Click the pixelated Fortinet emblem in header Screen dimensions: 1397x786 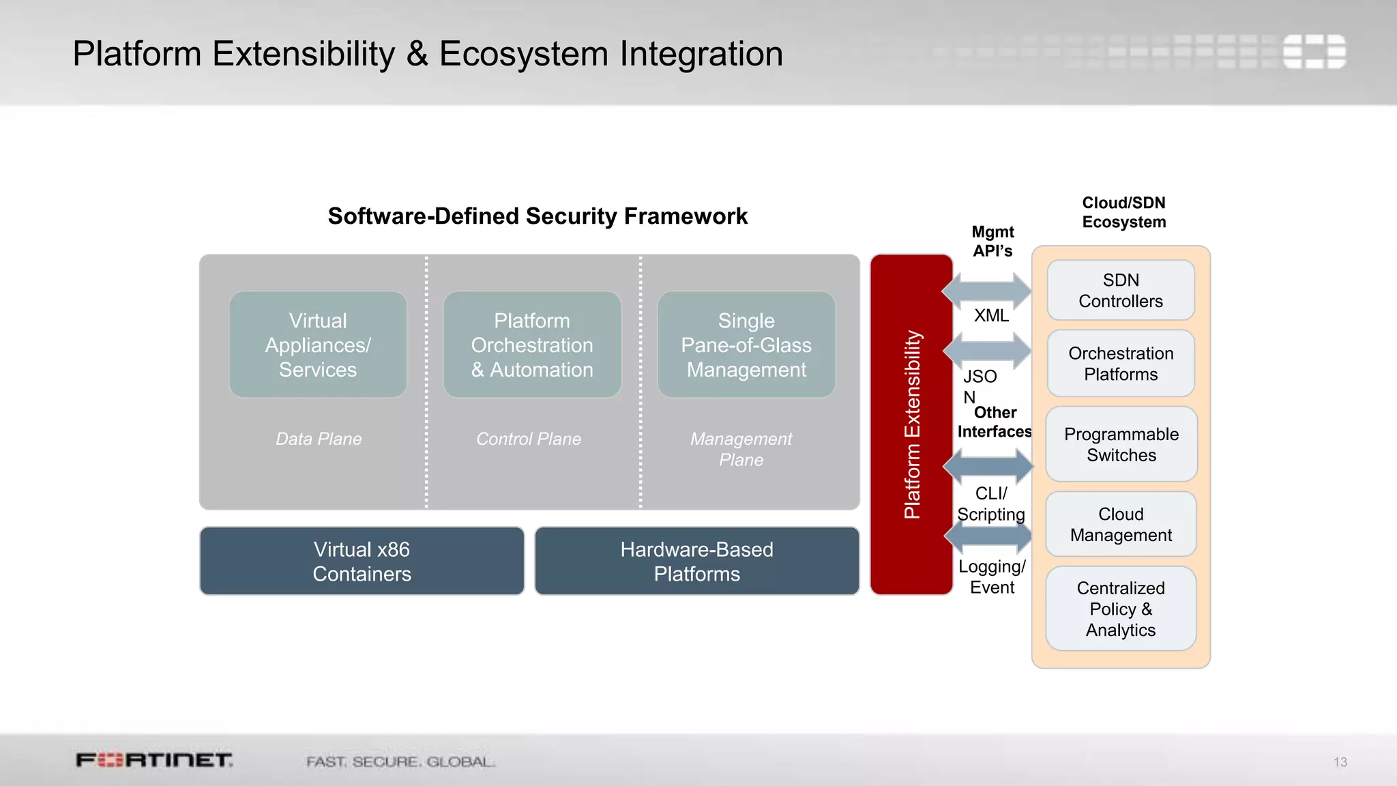point(1314,52)
